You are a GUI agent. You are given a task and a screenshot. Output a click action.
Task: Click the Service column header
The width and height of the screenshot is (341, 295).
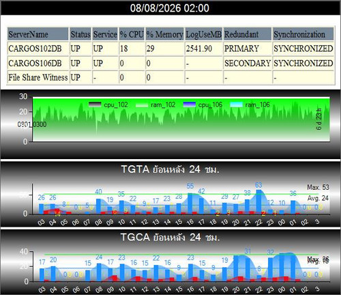coord(105,34)
